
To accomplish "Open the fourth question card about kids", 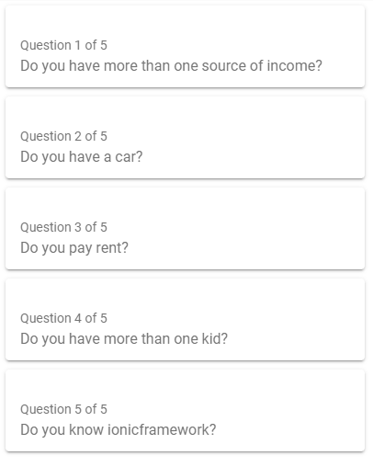I will point(185,320).
